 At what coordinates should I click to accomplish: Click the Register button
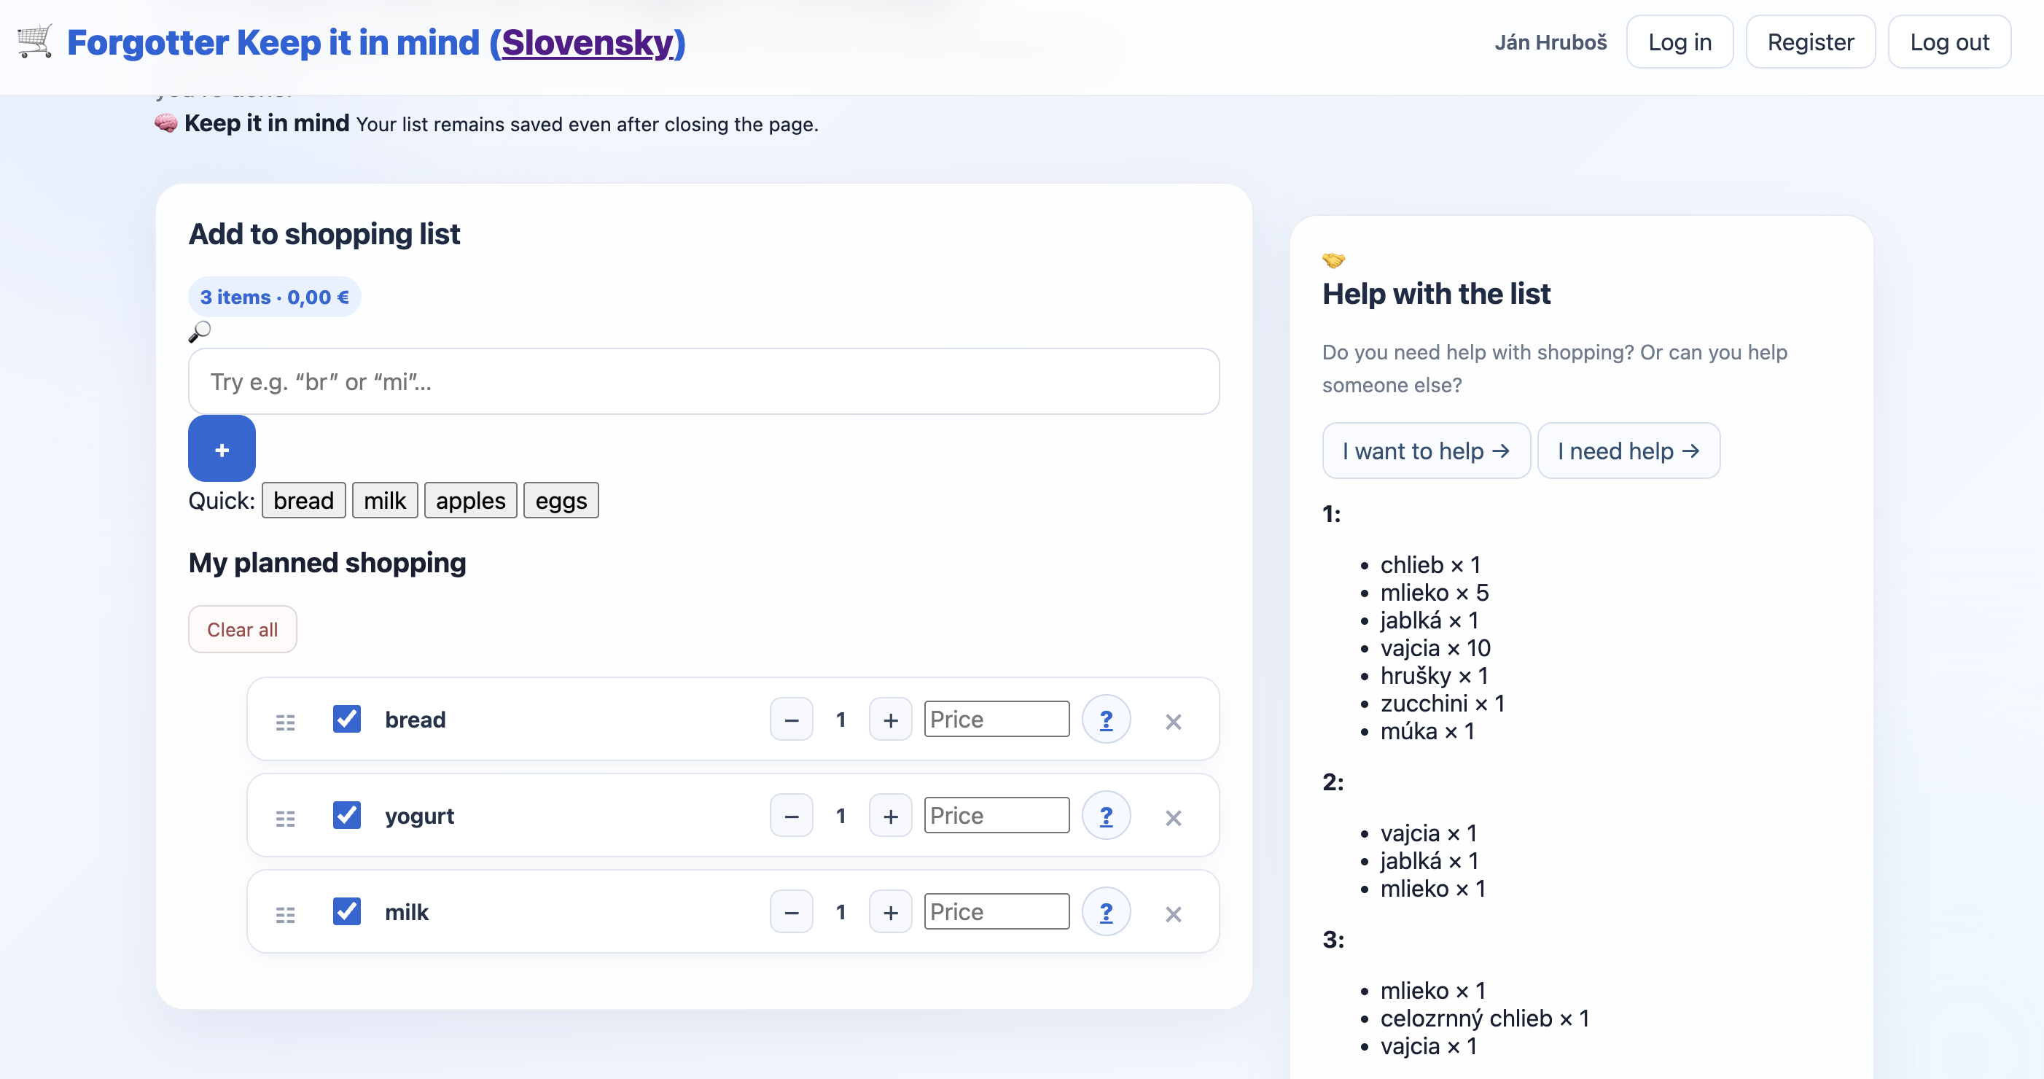pos(1811,42)
